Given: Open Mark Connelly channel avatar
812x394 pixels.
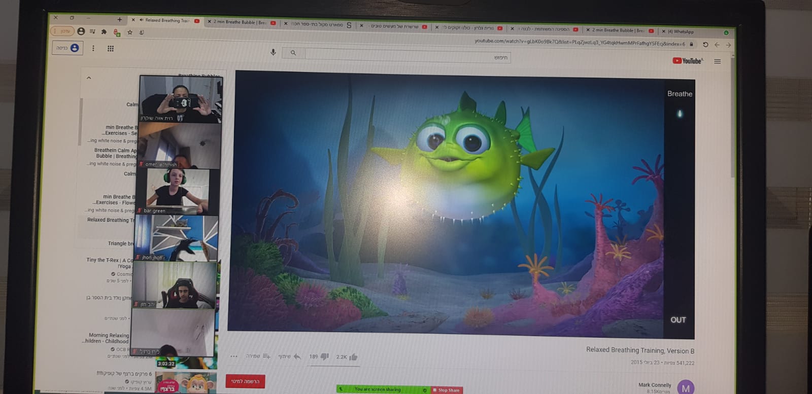Looking at the screenshot, I should coord(686,388).
